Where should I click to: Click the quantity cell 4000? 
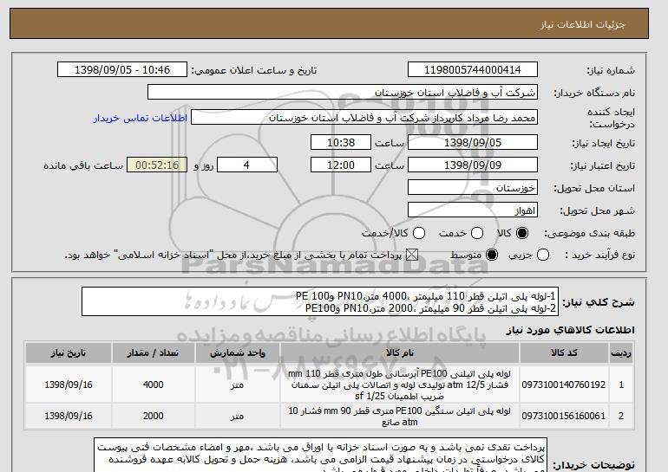pyautogui.click(x=154, y=385)
